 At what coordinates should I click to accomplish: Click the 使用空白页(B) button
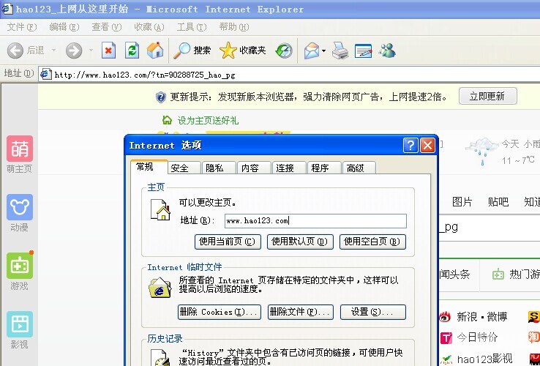coord(372,242)
